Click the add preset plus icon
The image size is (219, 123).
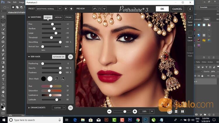pyautogui.click(x=66, y=9)
